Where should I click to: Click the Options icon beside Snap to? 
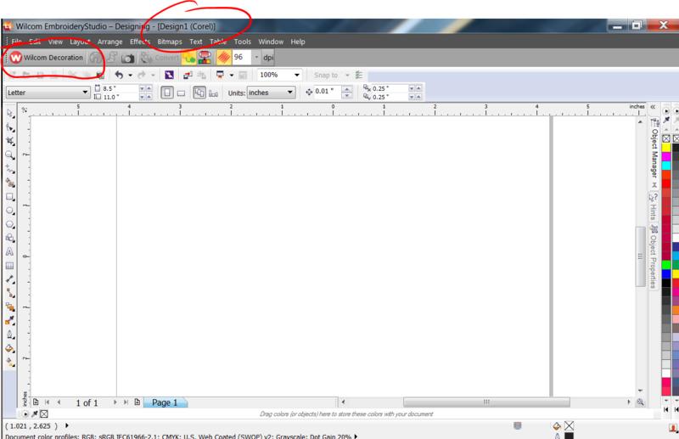359,75
